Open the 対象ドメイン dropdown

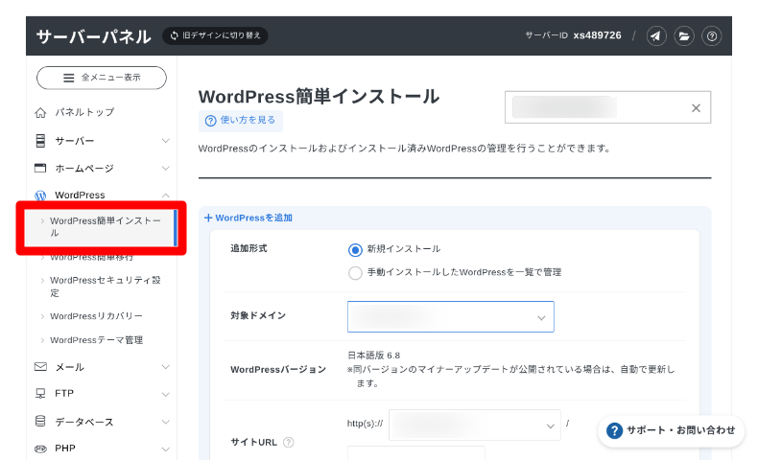(451, 316)
